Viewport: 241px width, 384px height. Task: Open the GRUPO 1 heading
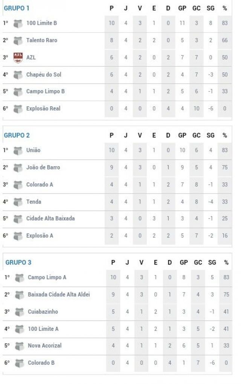pyautogui.click(x=17, y=8)
